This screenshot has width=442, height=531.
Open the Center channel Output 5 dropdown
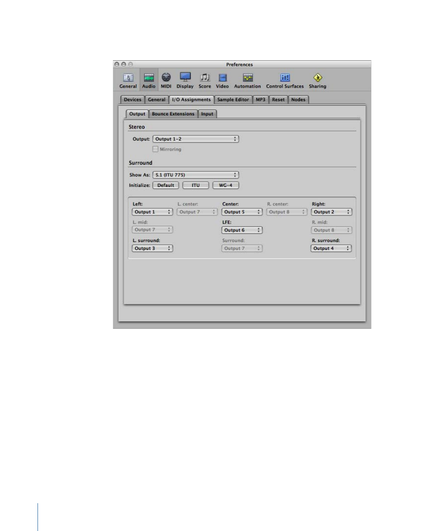point(242,211)
